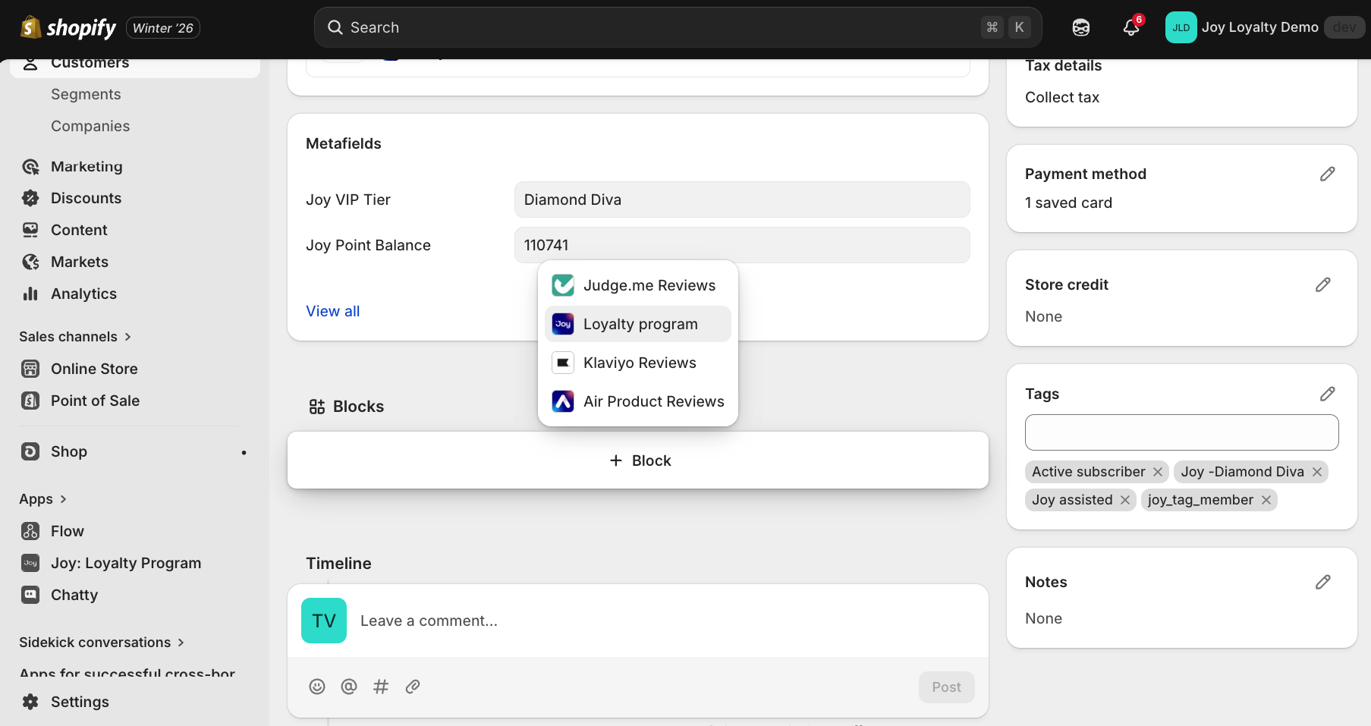
Task: Click the attach file paperclip icon
Action: tap(413, 687)
